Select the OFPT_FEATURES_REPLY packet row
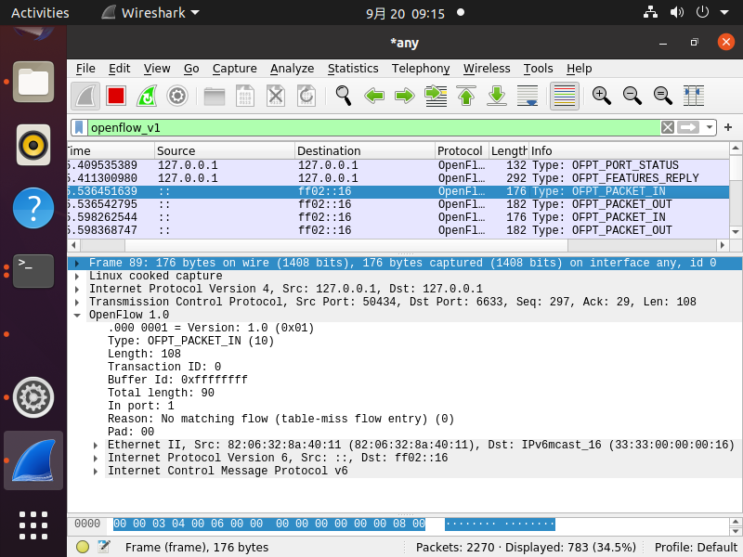 (x=398, y=178)
